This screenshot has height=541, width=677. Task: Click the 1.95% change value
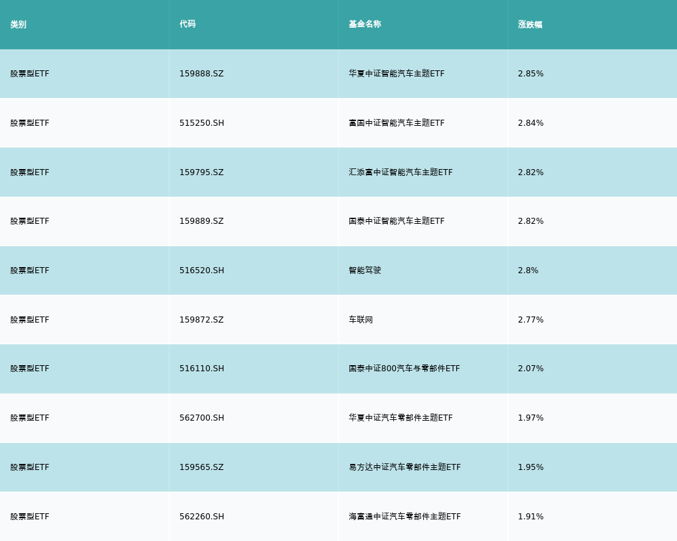pyautogui.click(x=531, y=467)
